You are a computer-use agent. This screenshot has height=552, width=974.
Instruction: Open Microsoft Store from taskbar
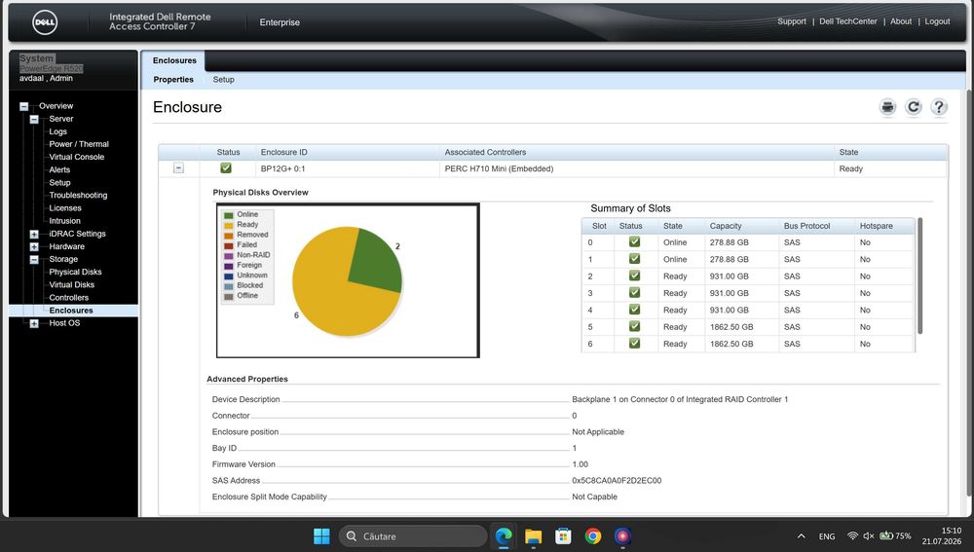click(x=563, y=535)
